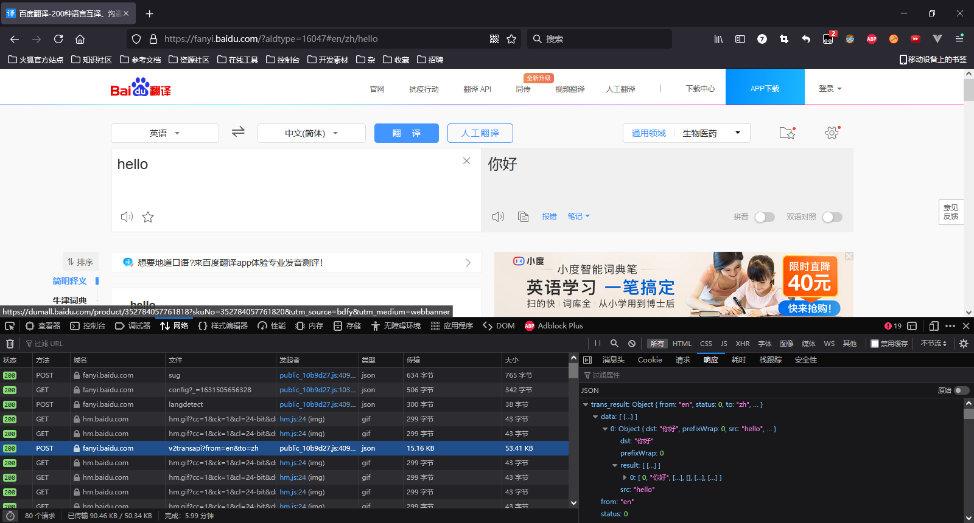Open Firefox library icon
The image size is (974, 523).
click(x=718, y=39)
